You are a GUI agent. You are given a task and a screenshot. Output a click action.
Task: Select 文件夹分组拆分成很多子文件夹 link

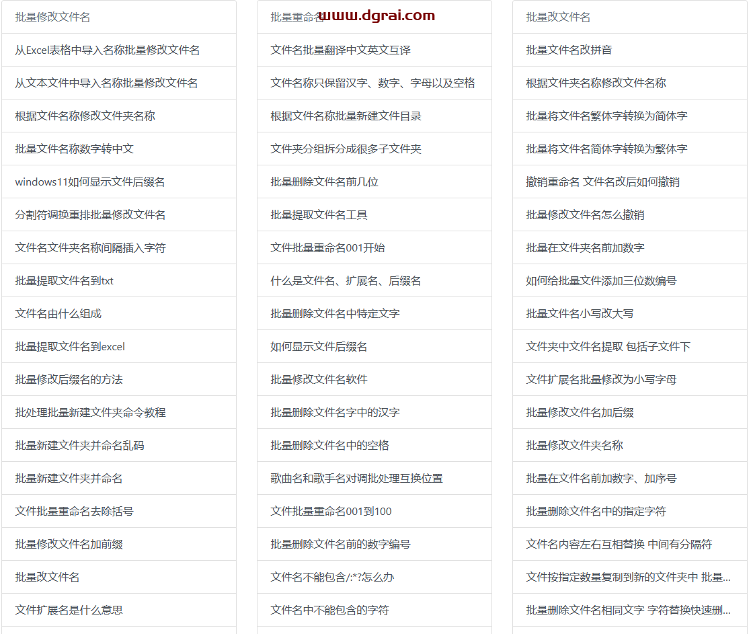click(346, 149)
